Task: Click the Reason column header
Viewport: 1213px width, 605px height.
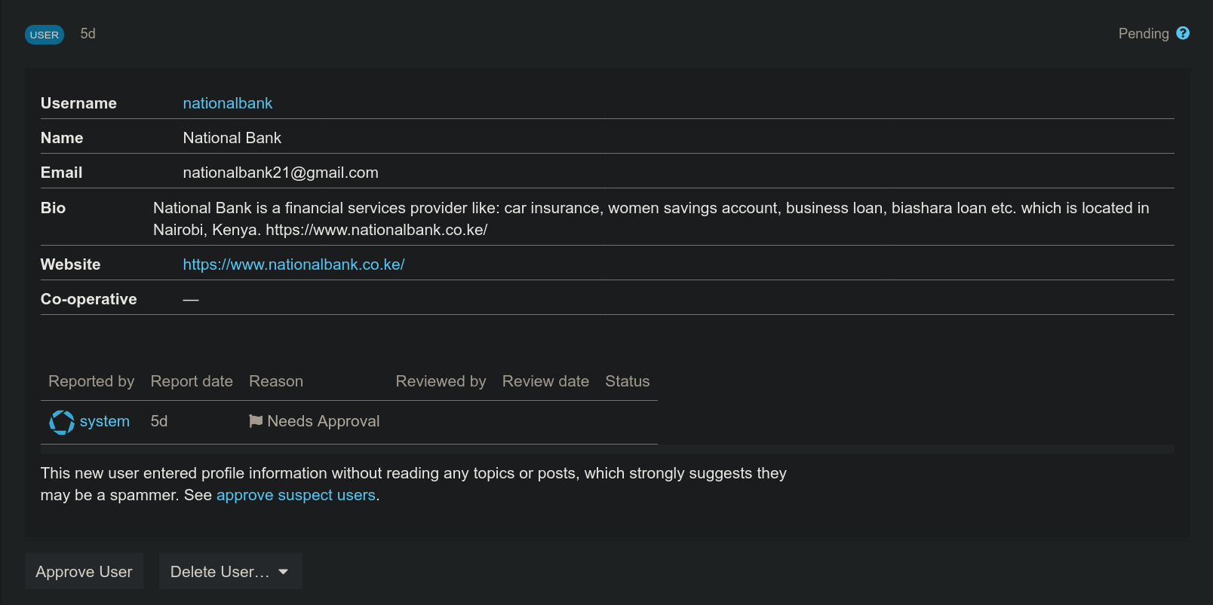Action: [x=276, y=381]
